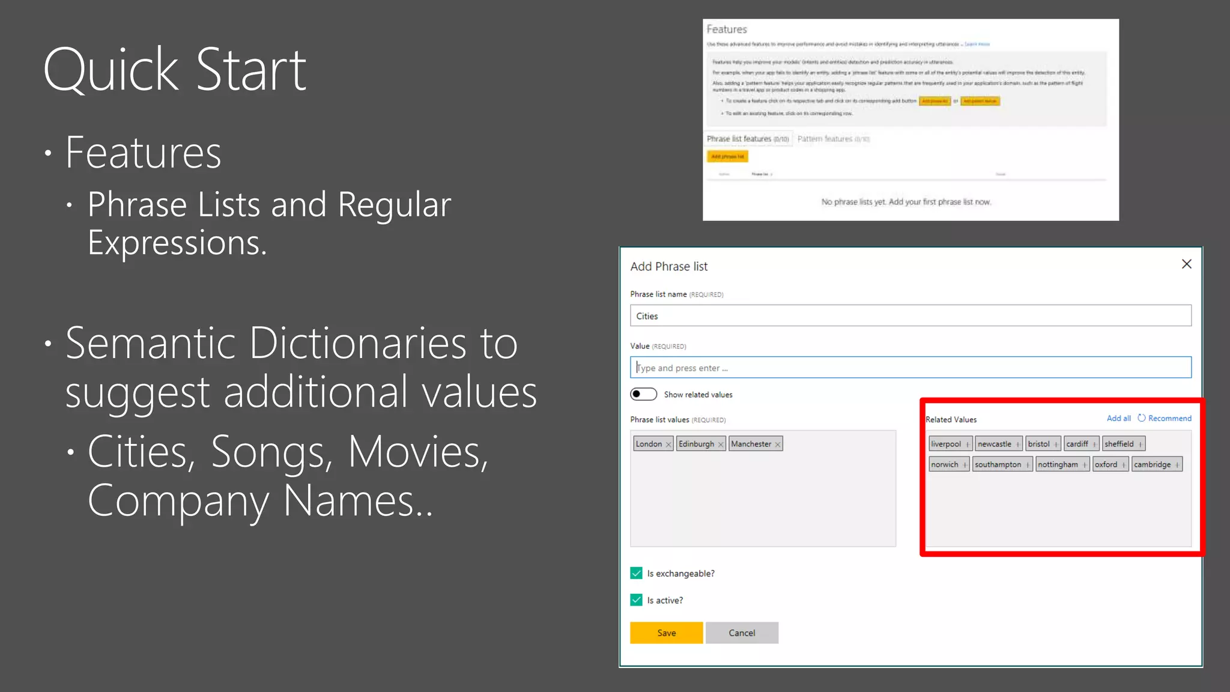
Task: Toggle the Show related values switch
Action: 643,394
